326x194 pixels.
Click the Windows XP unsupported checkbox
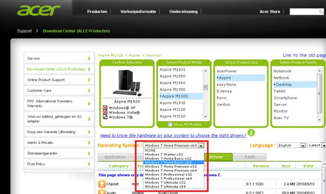105,108
